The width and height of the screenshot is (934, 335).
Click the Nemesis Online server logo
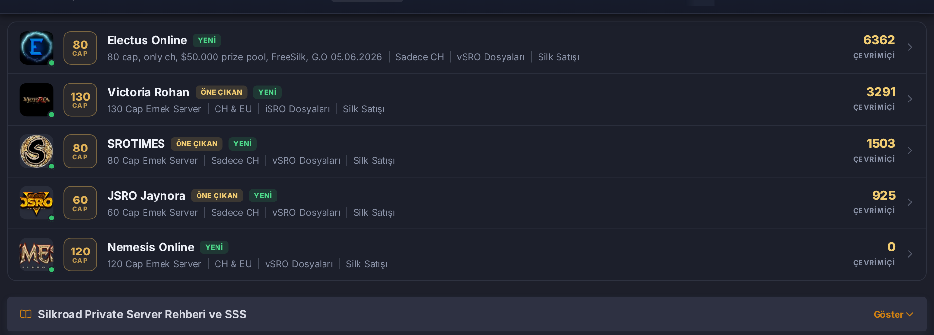click(x=36, y=254)
